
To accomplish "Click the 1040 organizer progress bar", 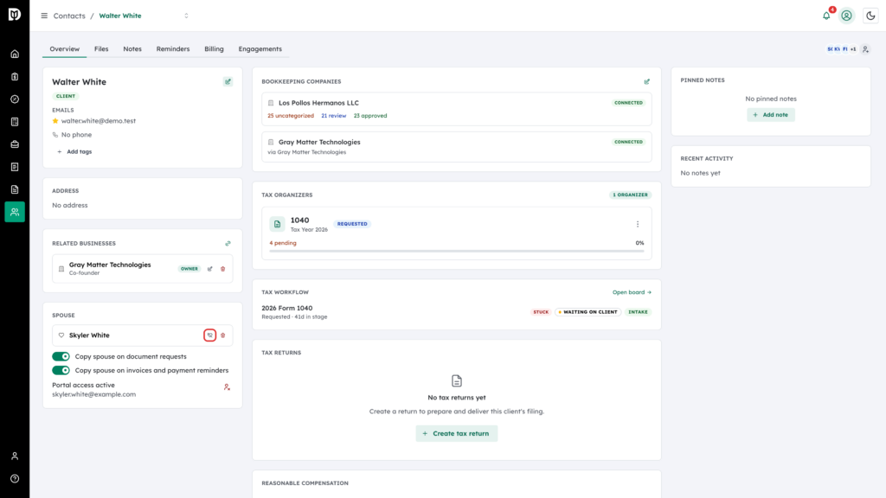I will [x=457, y=251].
